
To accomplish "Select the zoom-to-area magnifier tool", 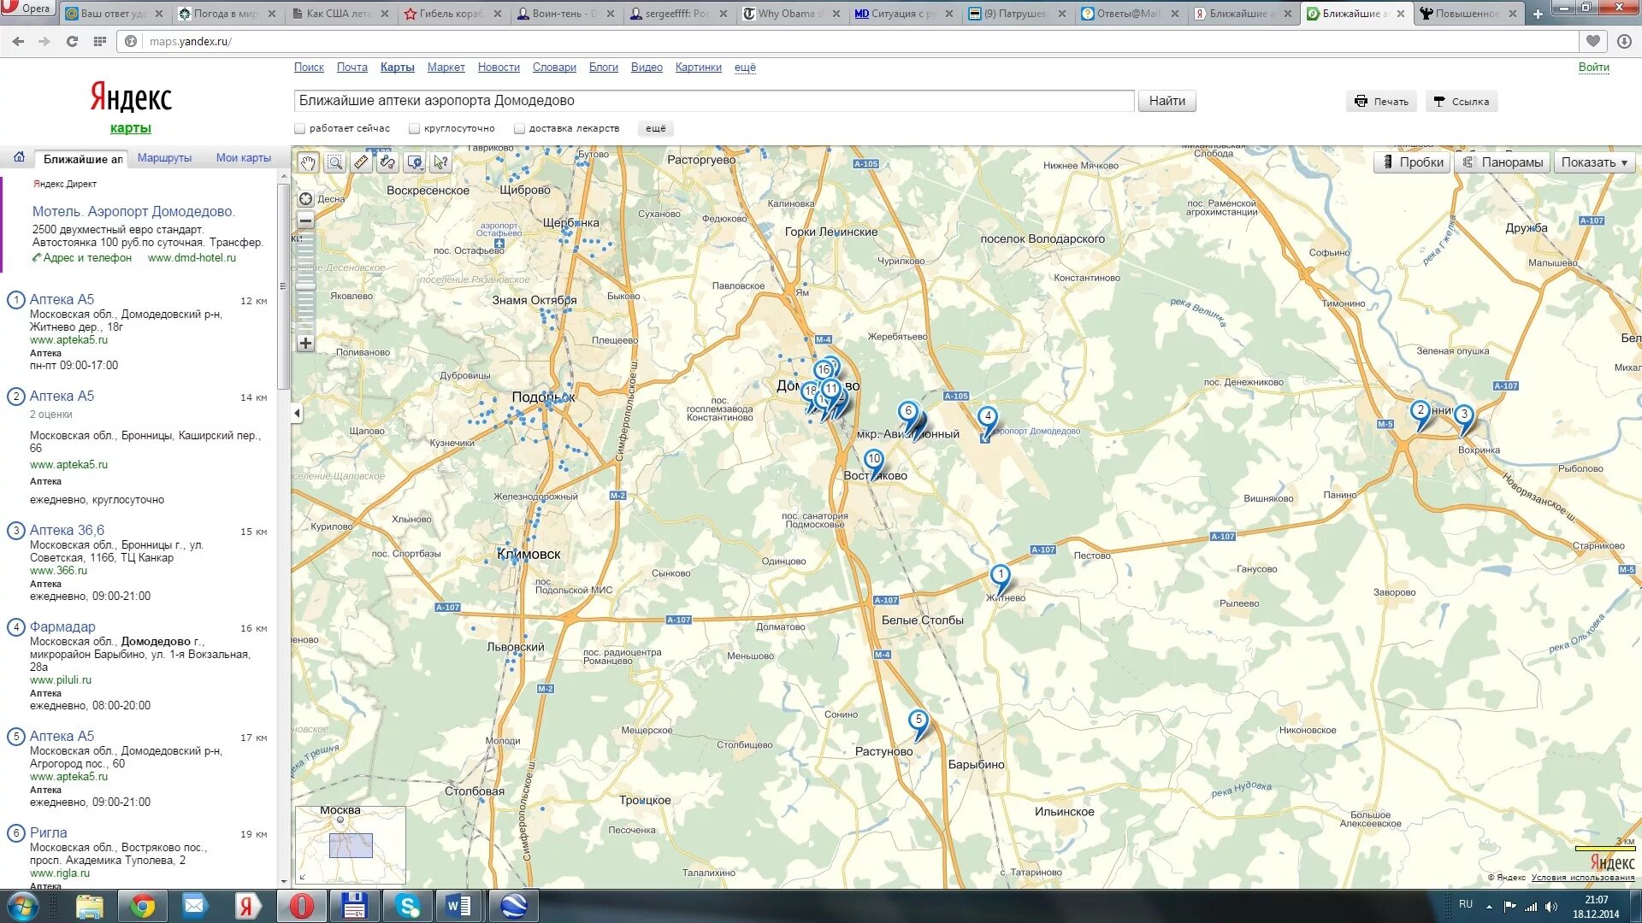I will [x=334, y=162].
